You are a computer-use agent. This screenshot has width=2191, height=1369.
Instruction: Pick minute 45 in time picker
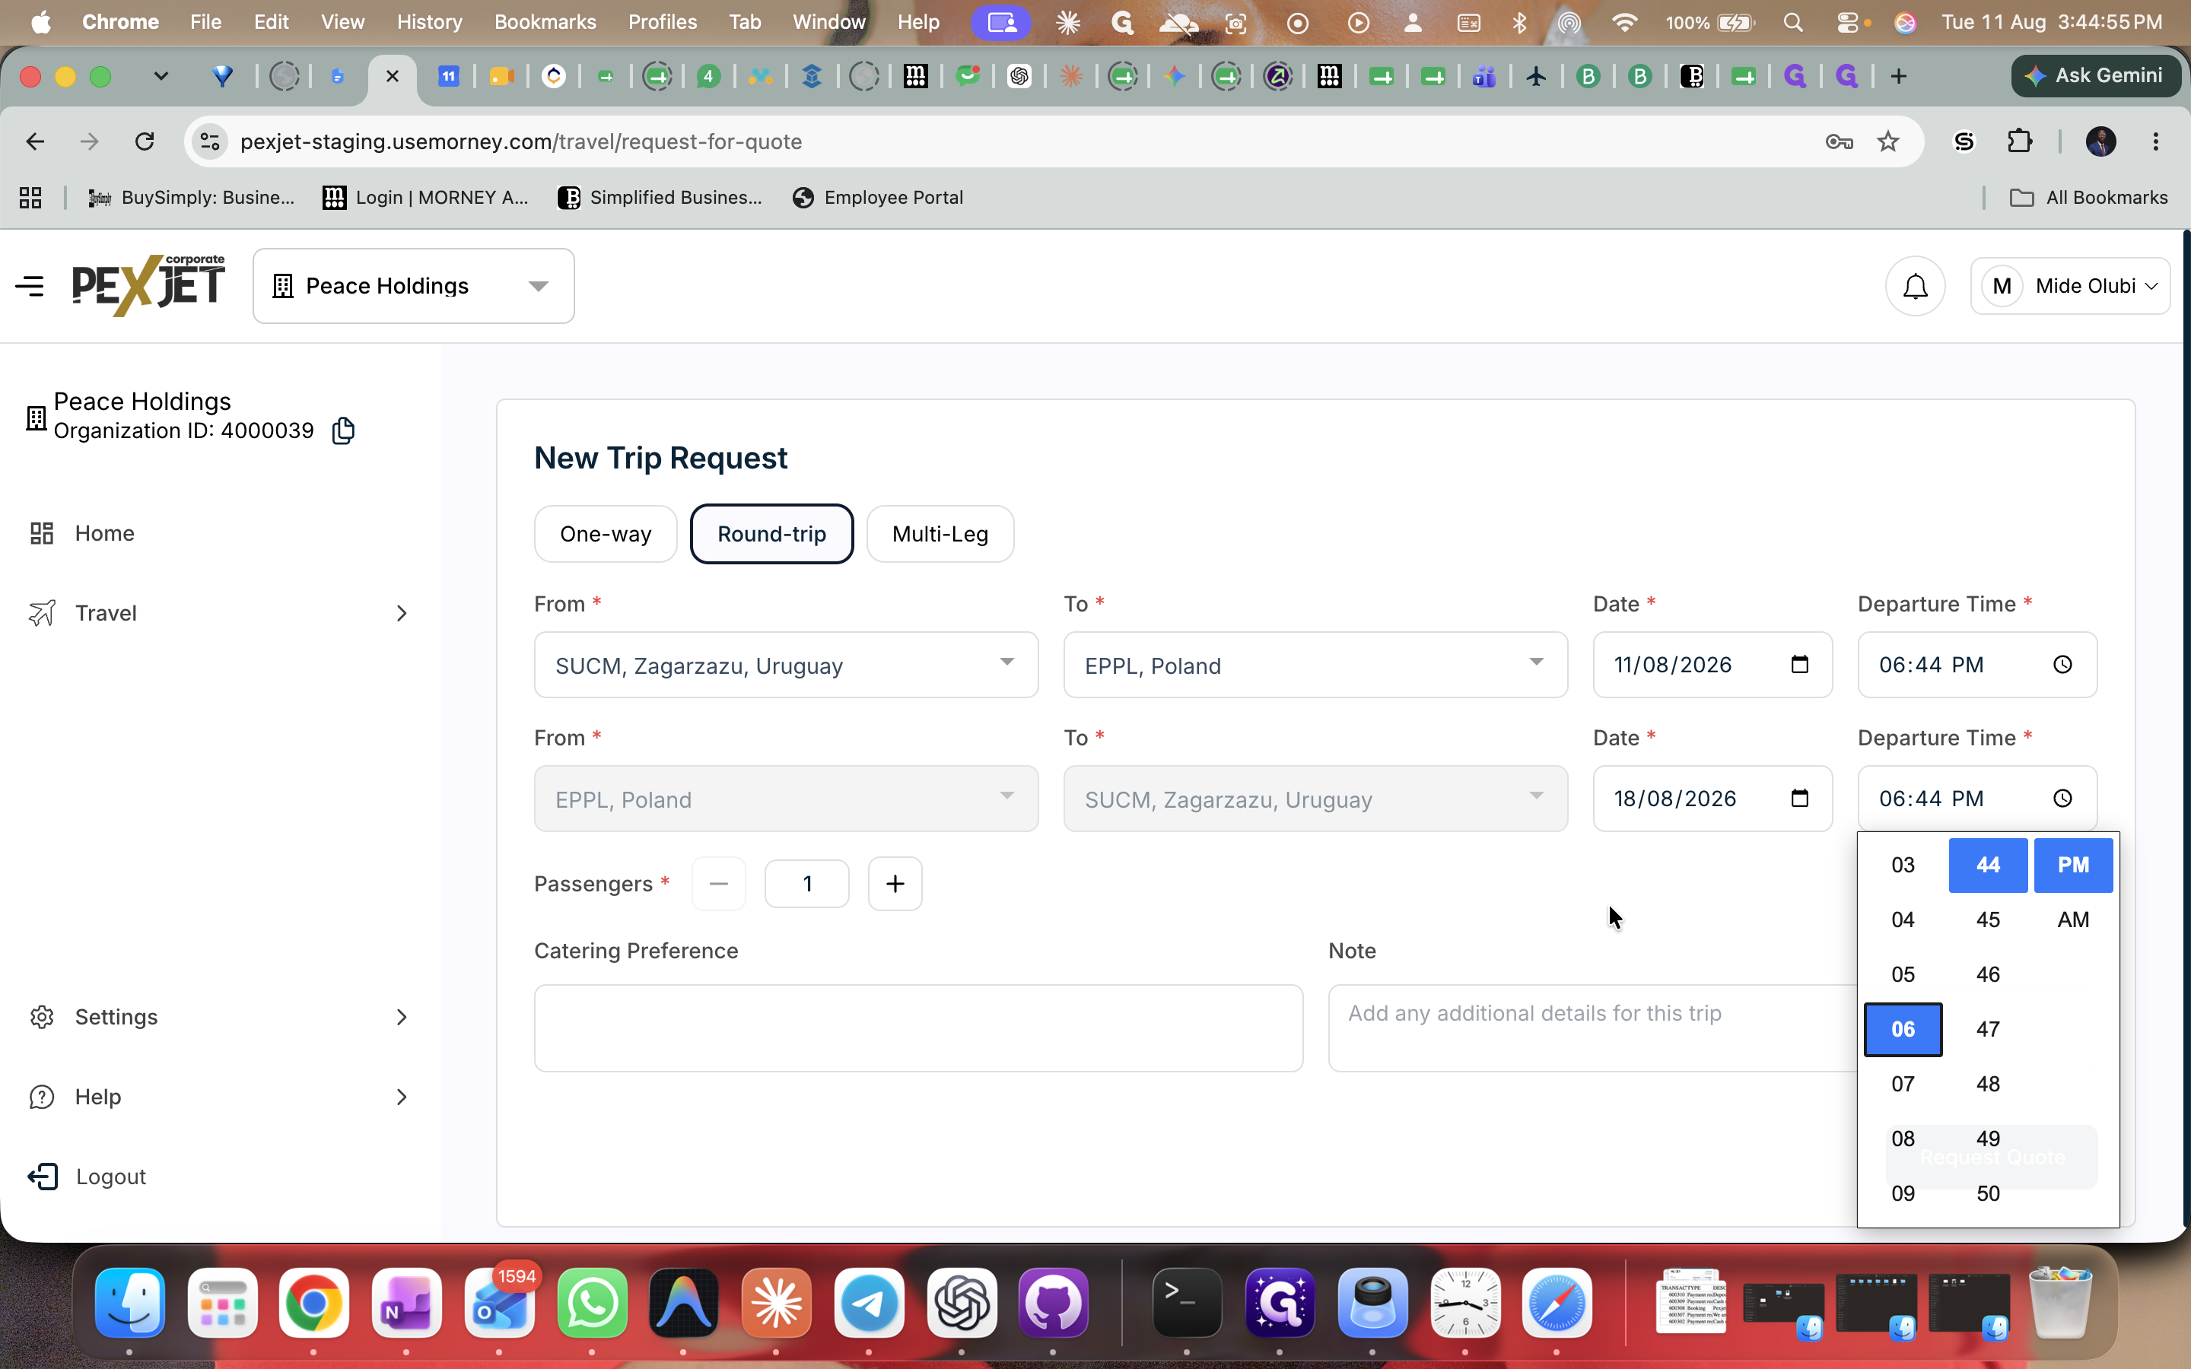click(1988, 920)
